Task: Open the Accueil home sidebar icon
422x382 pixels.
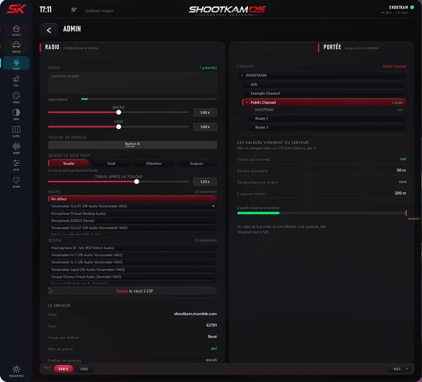Action: point(16,30)
